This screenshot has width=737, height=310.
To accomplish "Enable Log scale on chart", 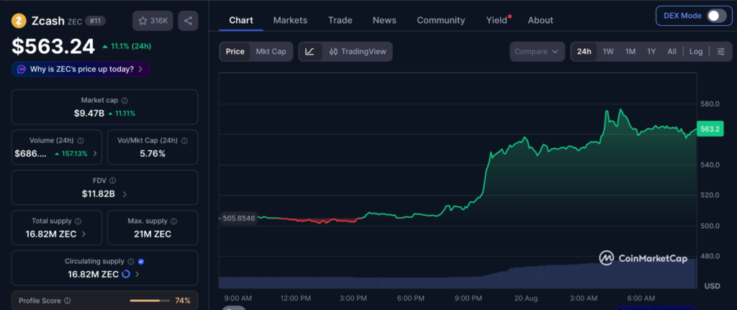I will click(696, 52).
